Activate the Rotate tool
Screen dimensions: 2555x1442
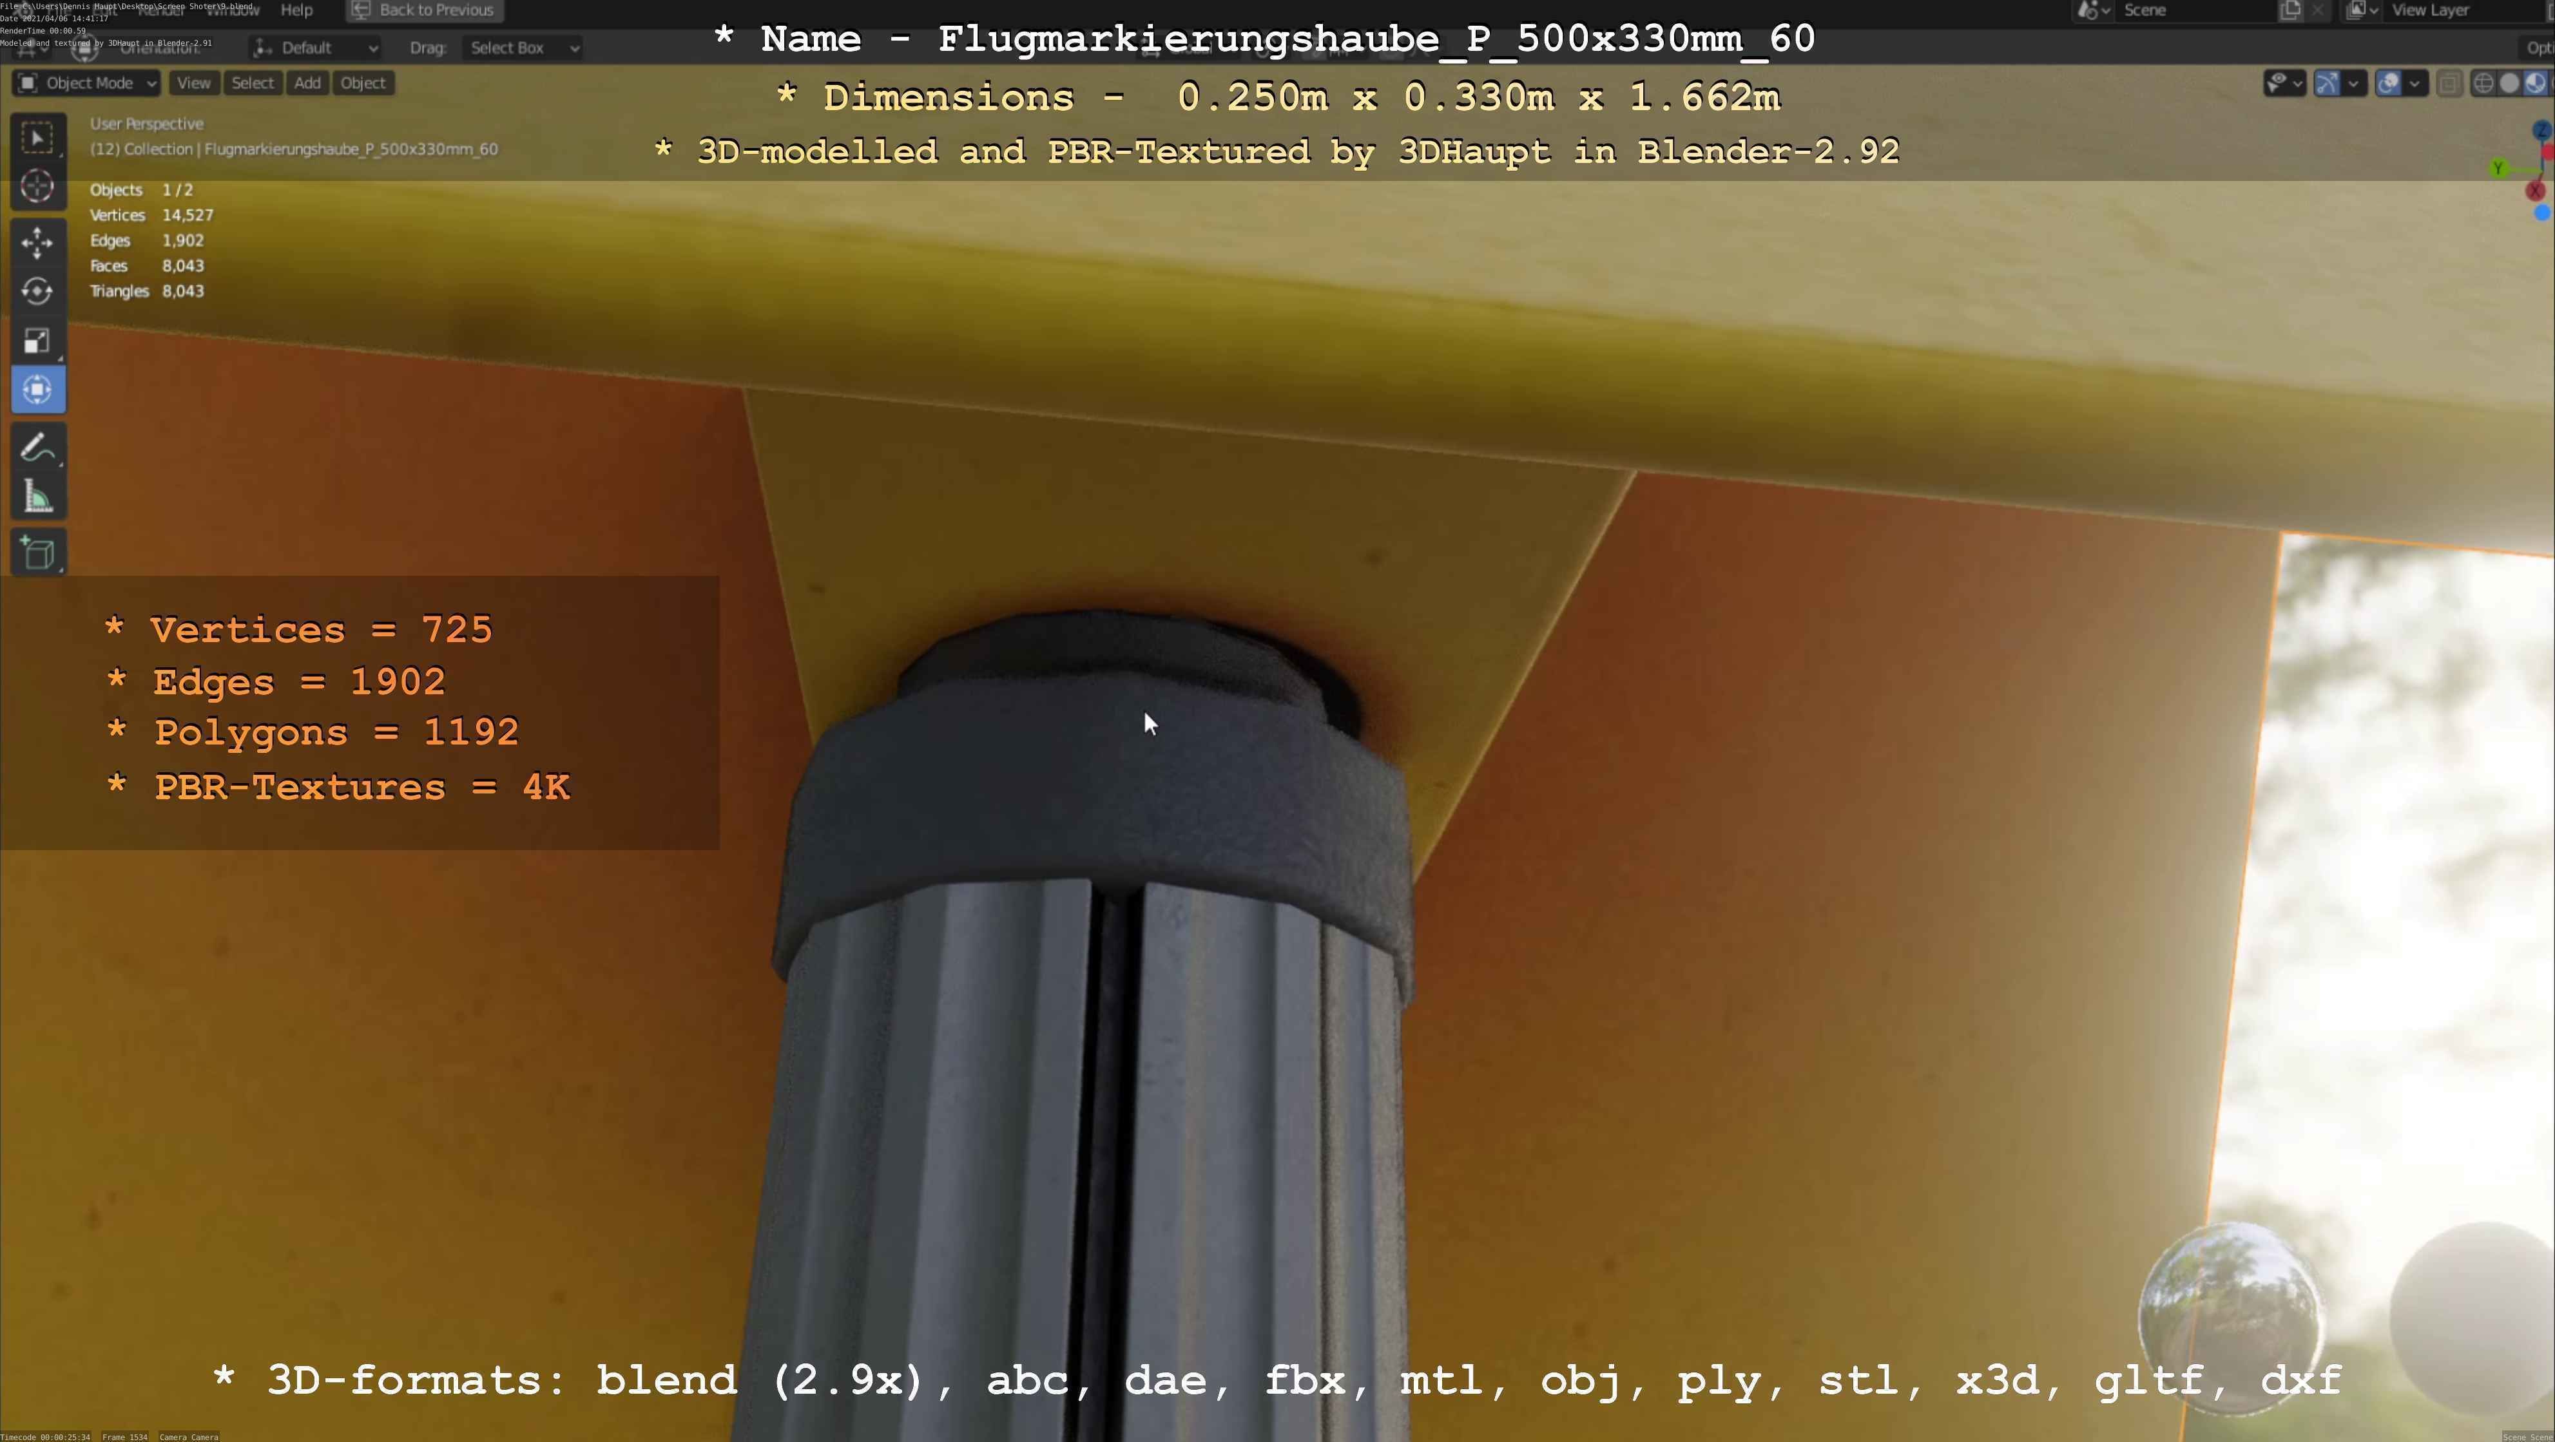point(37,291)
